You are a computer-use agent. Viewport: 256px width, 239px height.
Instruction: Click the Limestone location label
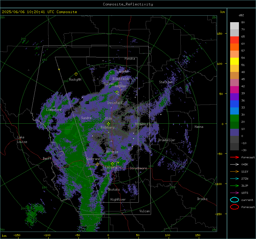[54, 110]
